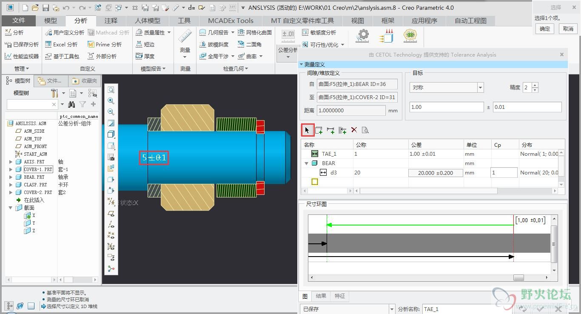Click 取消 in the 选择 dialog
Viewport: 581px width, 314px height.
click(568, 29)
